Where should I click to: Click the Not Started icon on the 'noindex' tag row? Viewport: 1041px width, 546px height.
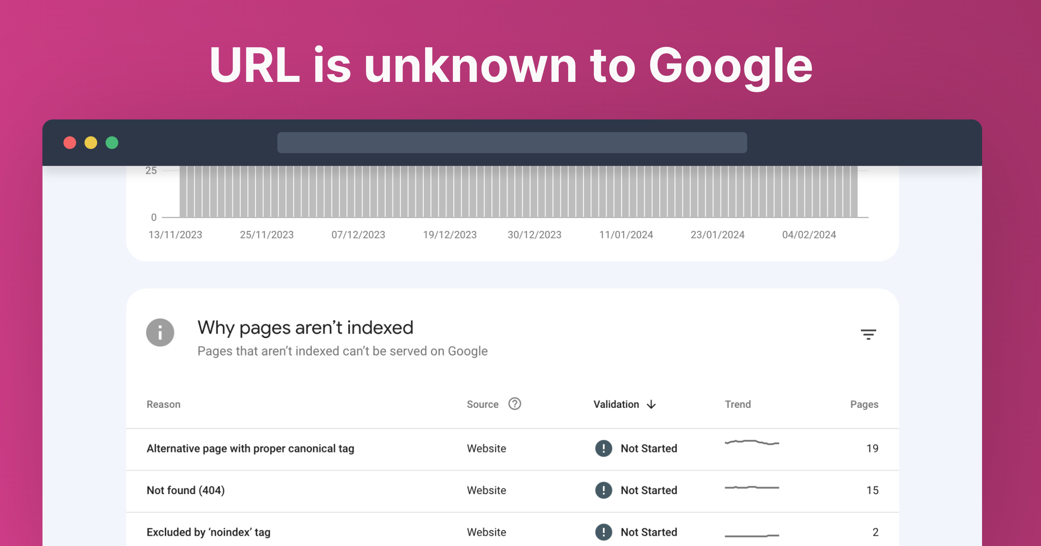point(603,532)
